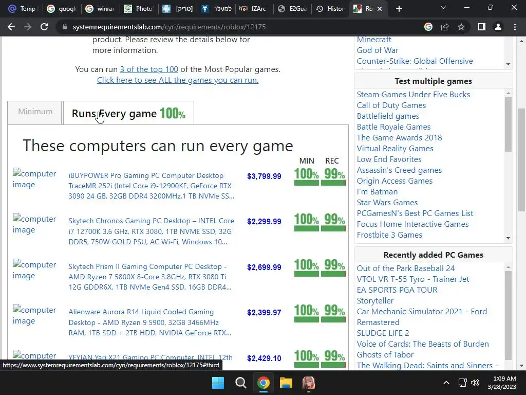Click main page vertical scrollbar thumb

tap(521, 159)
